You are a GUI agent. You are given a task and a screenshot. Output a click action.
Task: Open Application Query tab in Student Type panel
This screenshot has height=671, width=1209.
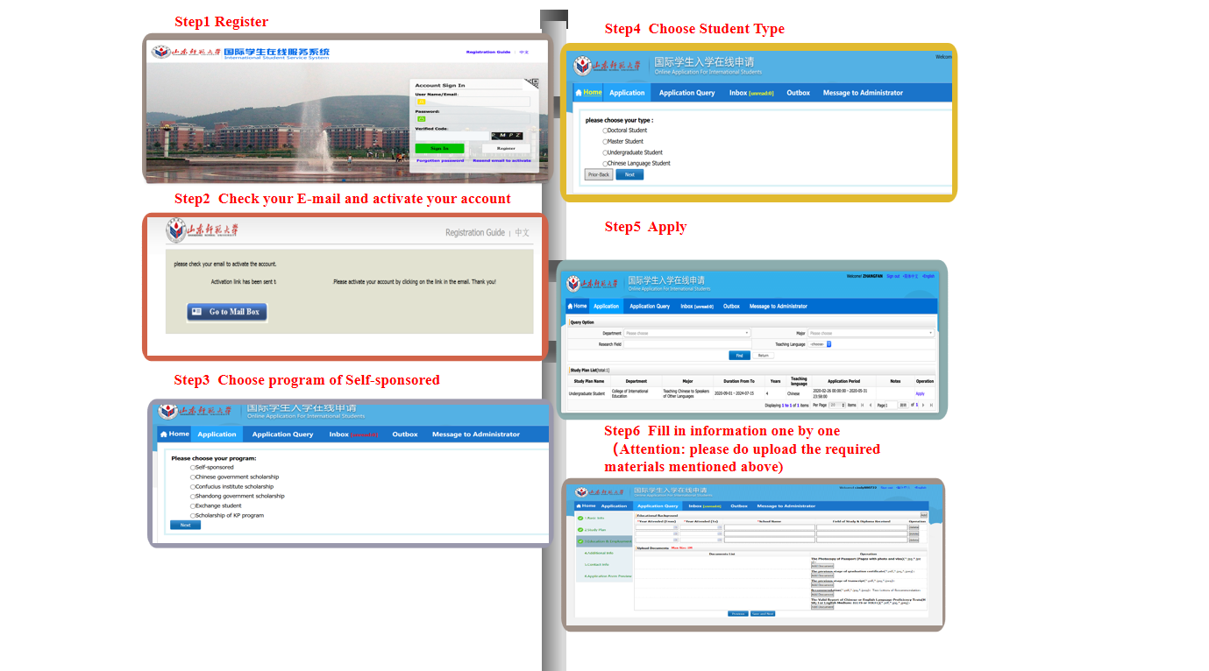pyautogui.click(x=686, y=93)
